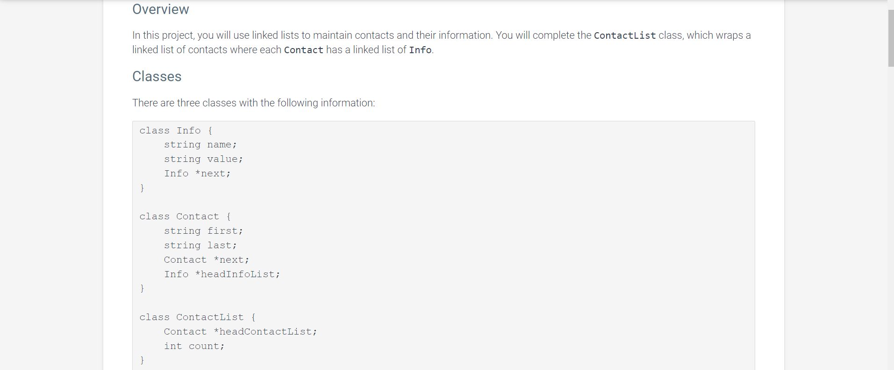Click the 'class Contact {' code line
Viewport: 894px width, 370px height.
[x=185, y=216]
